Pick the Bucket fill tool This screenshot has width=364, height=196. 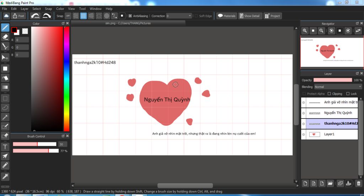click(x=5, y=78)
